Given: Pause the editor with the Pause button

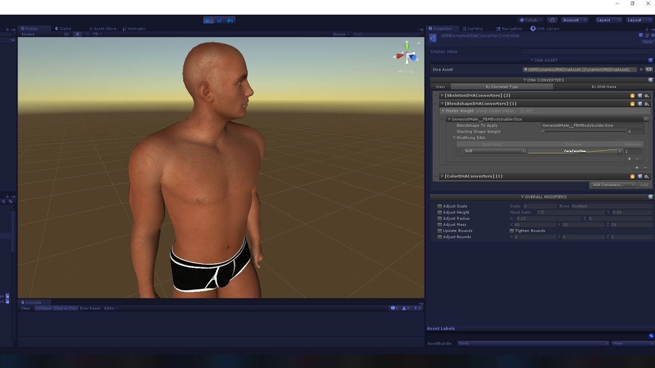Looking at the screenshot, I should point(219,20).
